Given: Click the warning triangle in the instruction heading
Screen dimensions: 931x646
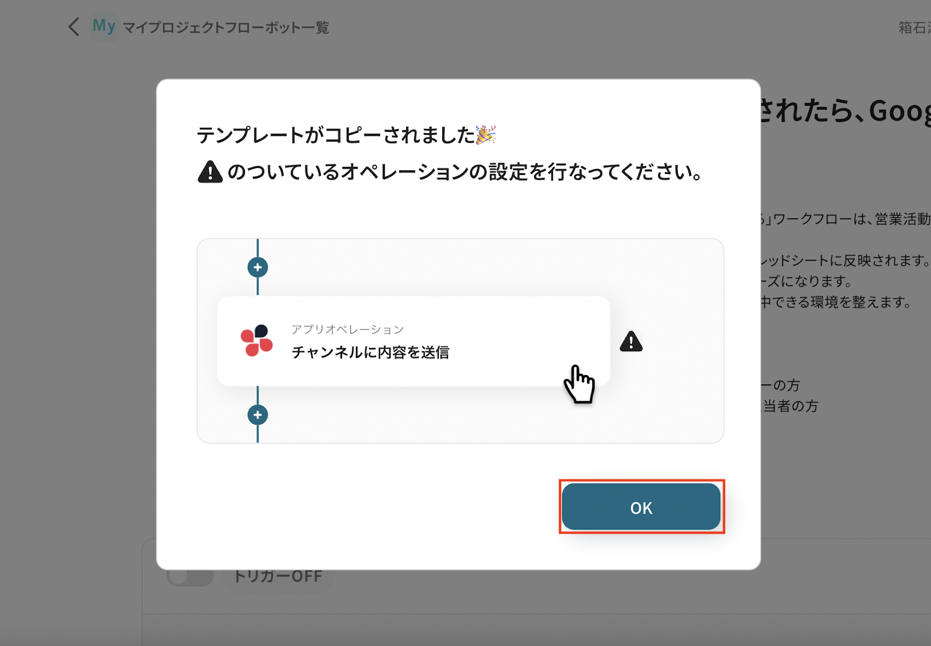Looking at the screenshot, I should [210, 172].
